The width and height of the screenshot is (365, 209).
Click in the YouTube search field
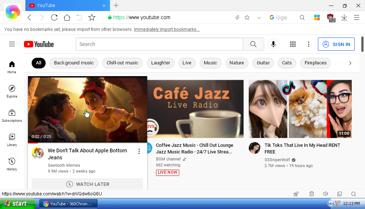(159, 44)
